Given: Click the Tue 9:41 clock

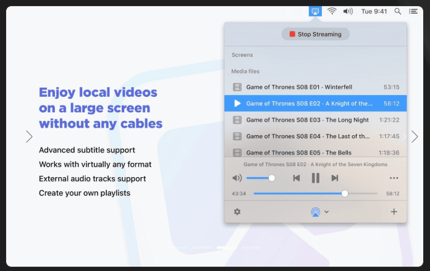Looking at the screenshot, I should click(x=374, y=11).
